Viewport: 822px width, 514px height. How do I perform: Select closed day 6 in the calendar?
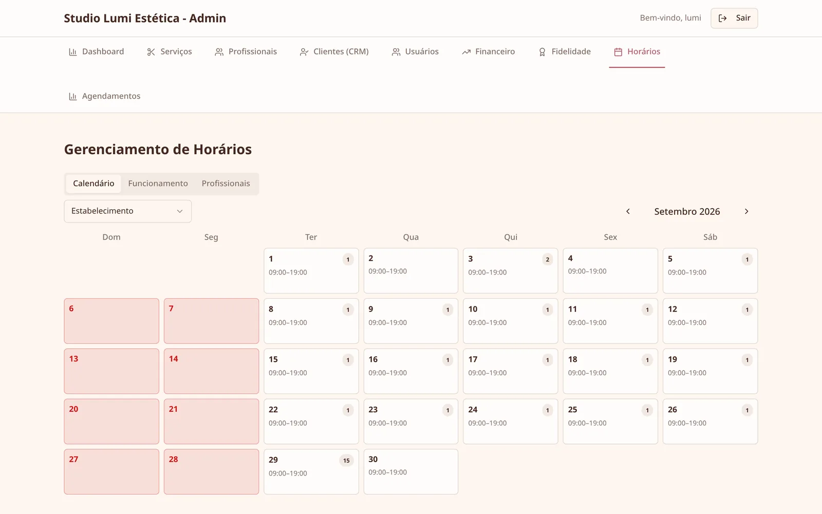[x=111, y=321]
